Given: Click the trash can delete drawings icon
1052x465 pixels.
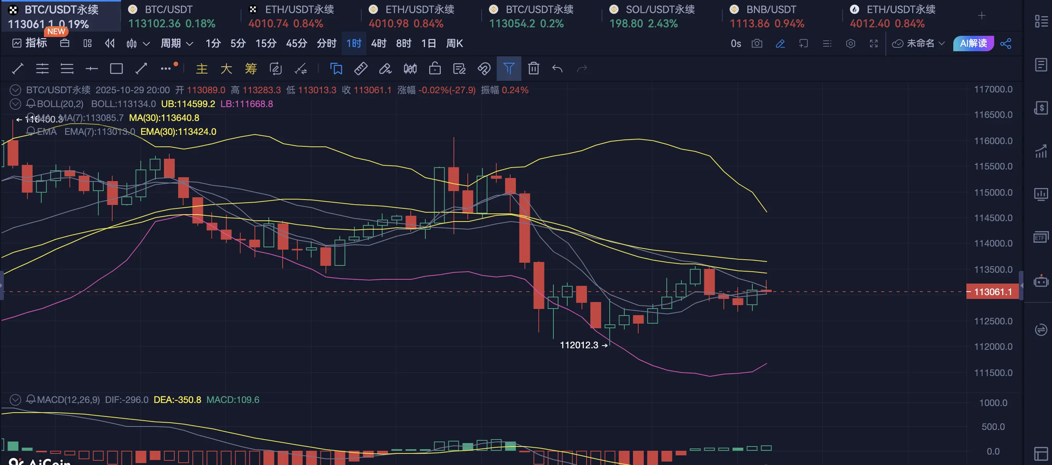Looking at the screenshot, I should [533, 69].
